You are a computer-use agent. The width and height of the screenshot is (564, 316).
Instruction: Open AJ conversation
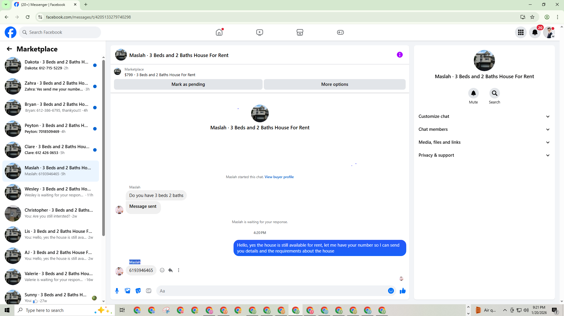point(51,256)
